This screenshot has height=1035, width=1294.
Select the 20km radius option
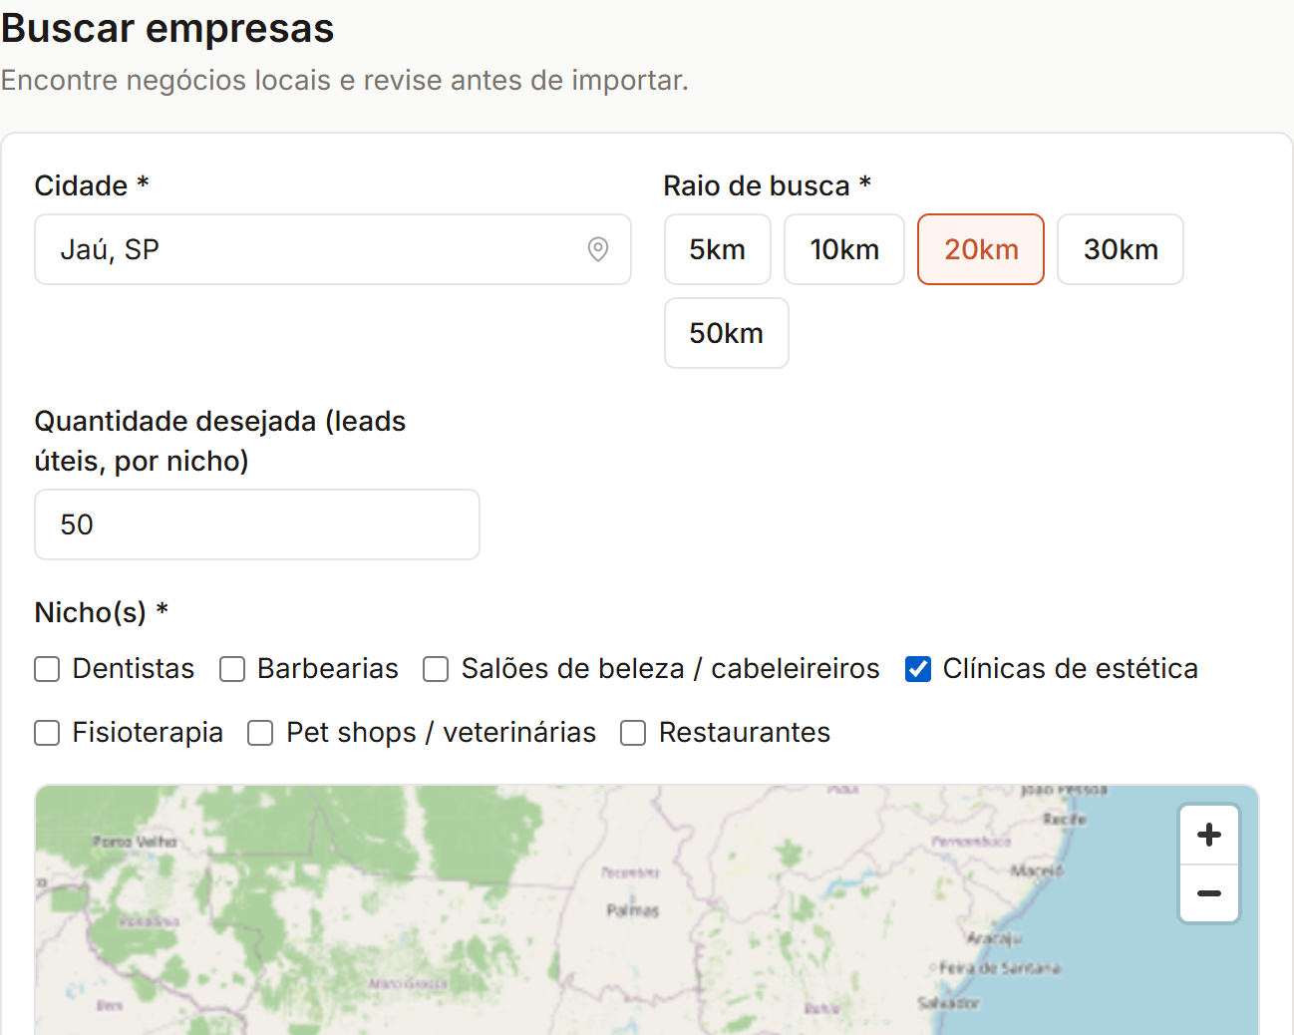981,249
